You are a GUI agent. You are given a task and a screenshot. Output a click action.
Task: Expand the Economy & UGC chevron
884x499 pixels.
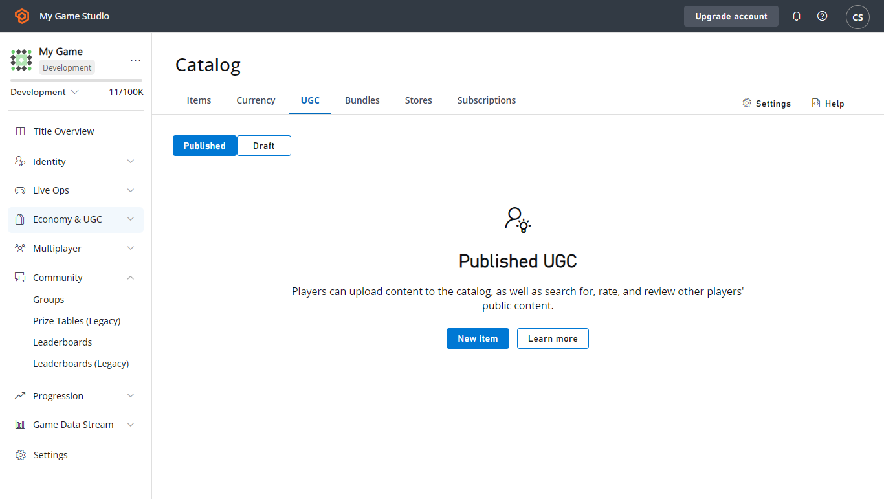[131, 219]
